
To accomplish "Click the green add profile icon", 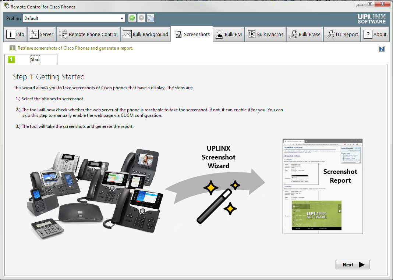I will tap(132, 18).
